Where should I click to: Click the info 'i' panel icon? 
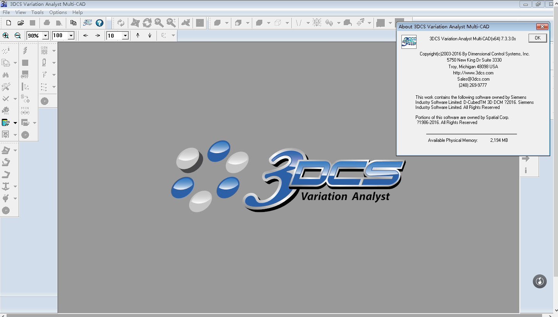[526, 171]
